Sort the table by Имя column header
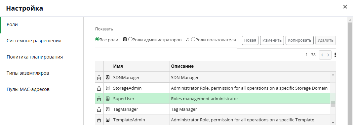The image size is (353, 125). click(118, 66)
